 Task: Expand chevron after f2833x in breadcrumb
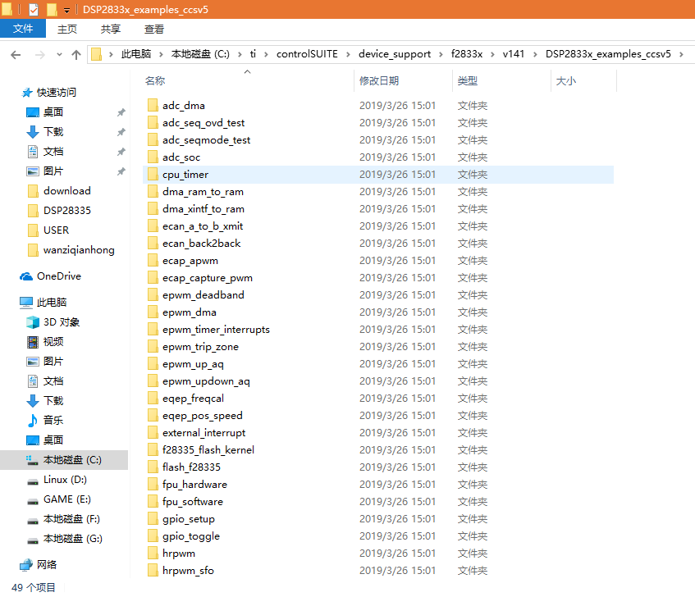tap(492, 54)
